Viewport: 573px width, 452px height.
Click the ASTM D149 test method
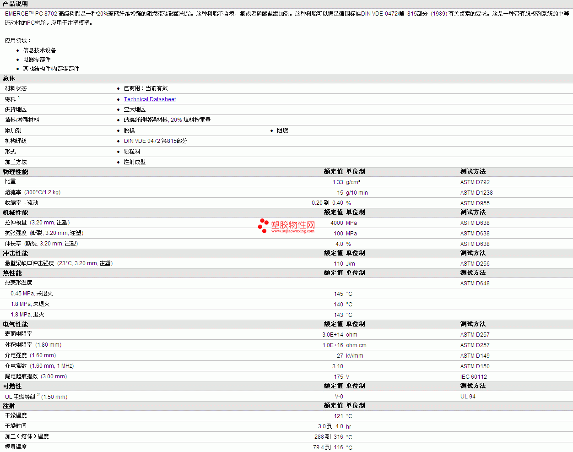pos(475,356)
